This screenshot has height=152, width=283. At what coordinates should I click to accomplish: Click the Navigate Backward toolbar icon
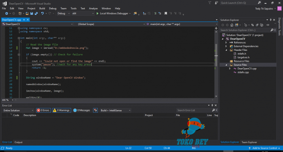(x=6, y=14)
